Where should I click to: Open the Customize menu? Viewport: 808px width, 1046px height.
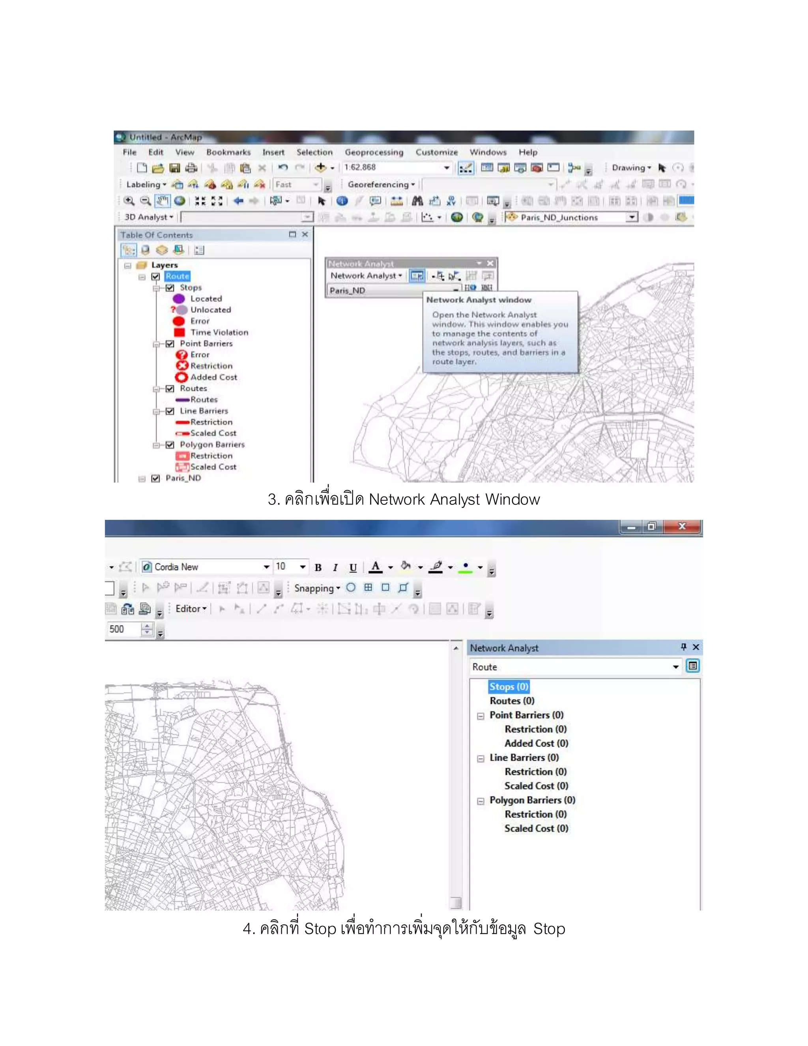click(437, 152)
